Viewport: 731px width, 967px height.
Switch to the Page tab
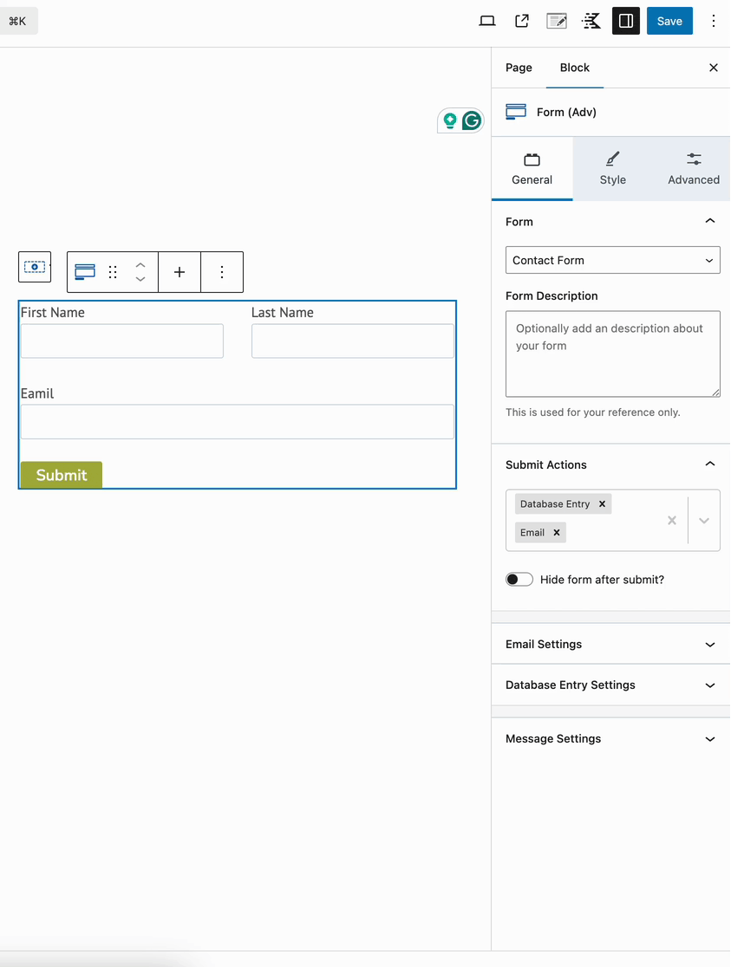[x=519, y=68]
